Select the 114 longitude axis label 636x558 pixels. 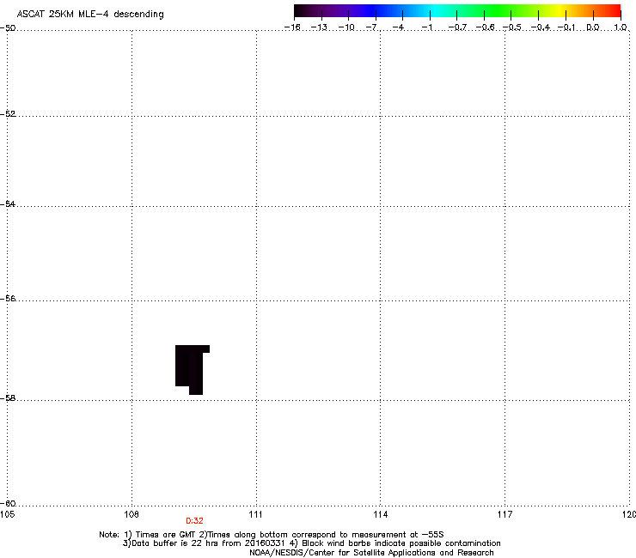click(380, 514)
